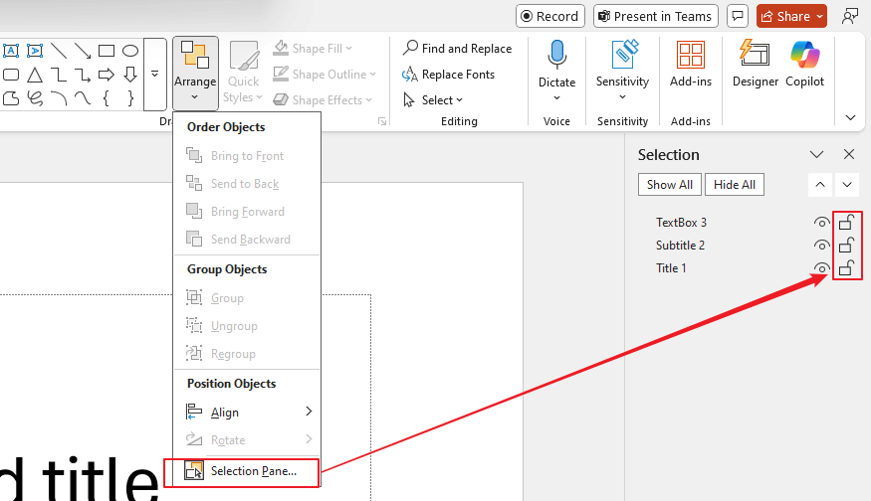The height and width of the screenshot is (501, 871).
Task: Select TextBox 3 in the list
Action: tap(681, 223)
